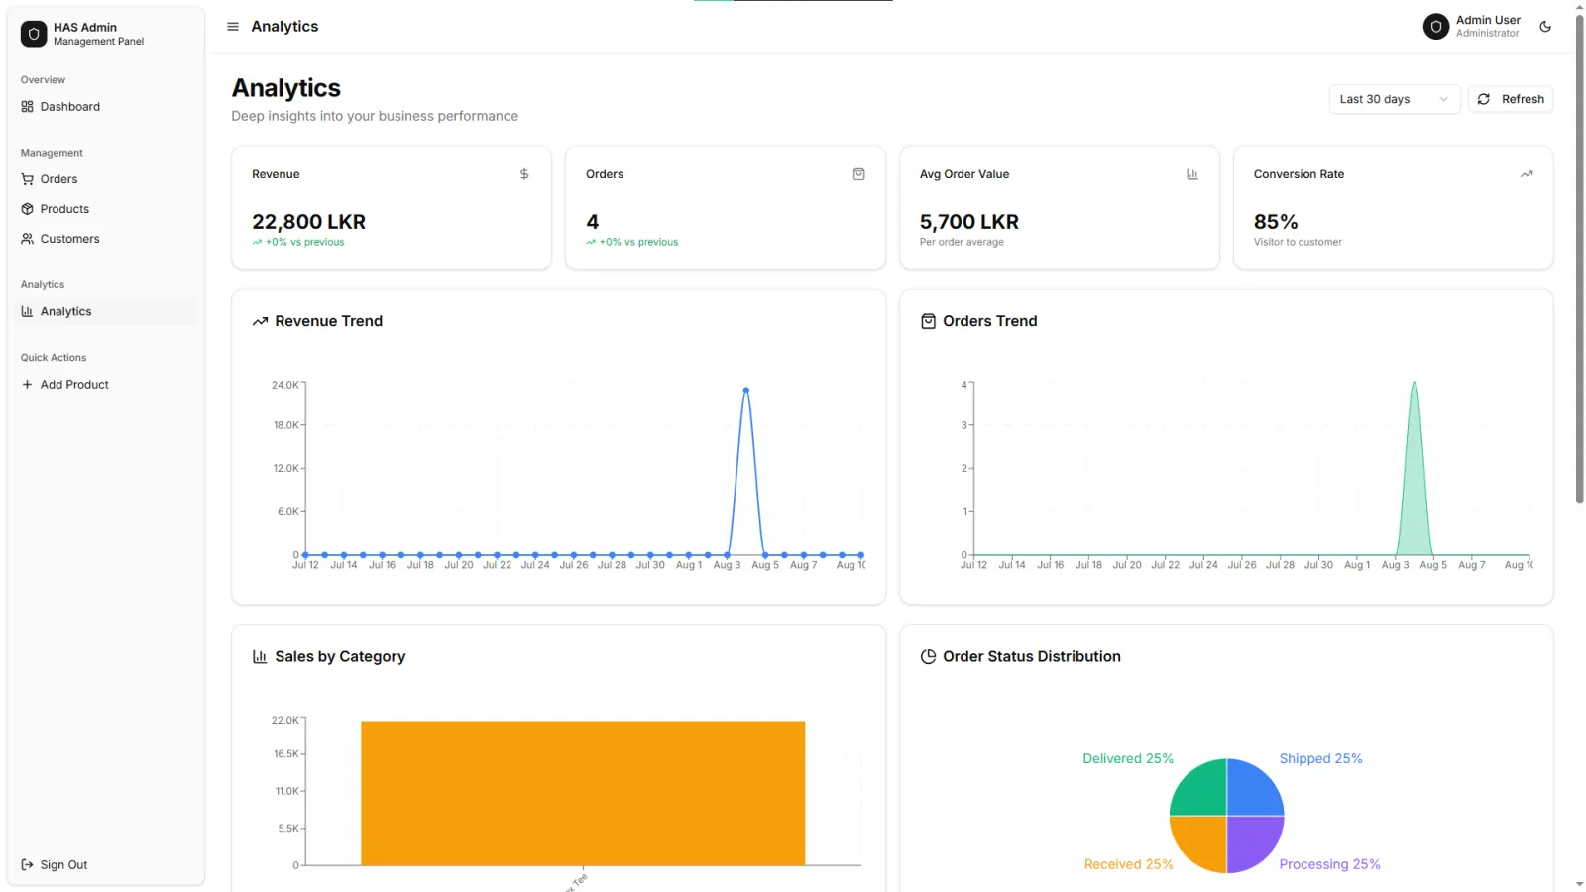
Task: Click the Orders Trend green peak area
Action: pyautogui.click(x=1415, y=486)
